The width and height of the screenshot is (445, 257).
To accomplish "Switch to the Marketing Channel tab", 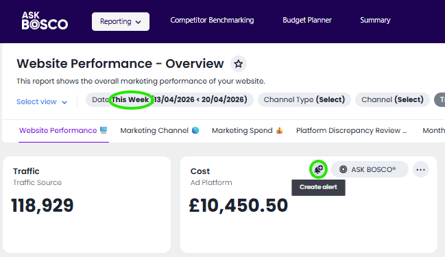I will point(160,130).
